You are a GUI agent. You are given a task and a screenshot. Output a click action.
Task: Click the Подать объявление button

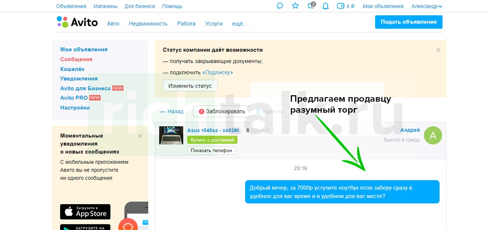point(409,22)
